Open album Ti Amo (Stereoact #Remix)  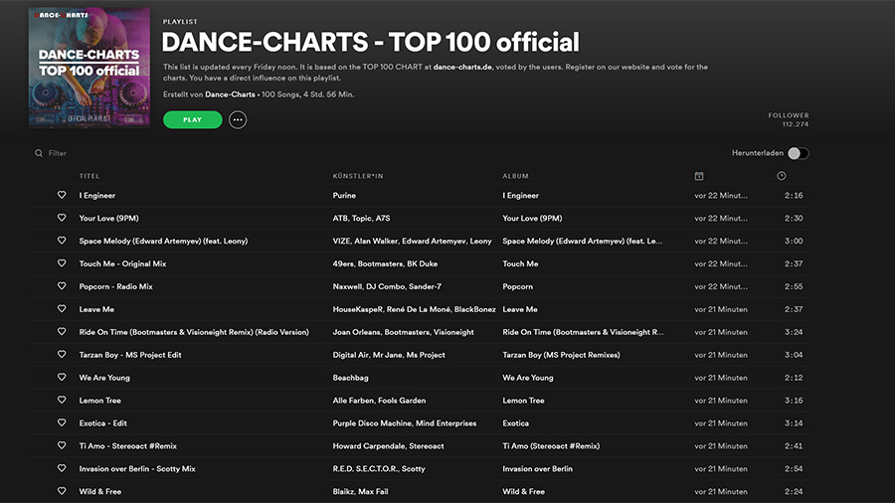click(x=551, y=446)
